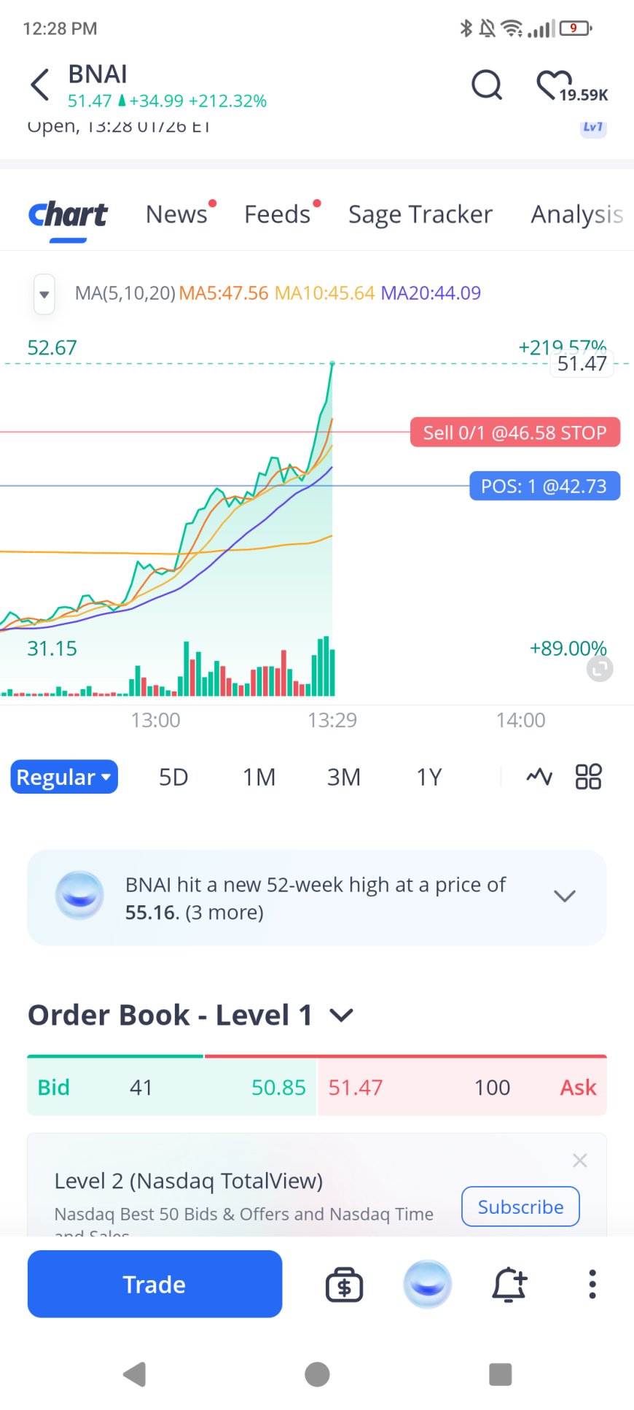Go back using the top-left arrow
Screen dimensions: 634x1410
(40, 85)
